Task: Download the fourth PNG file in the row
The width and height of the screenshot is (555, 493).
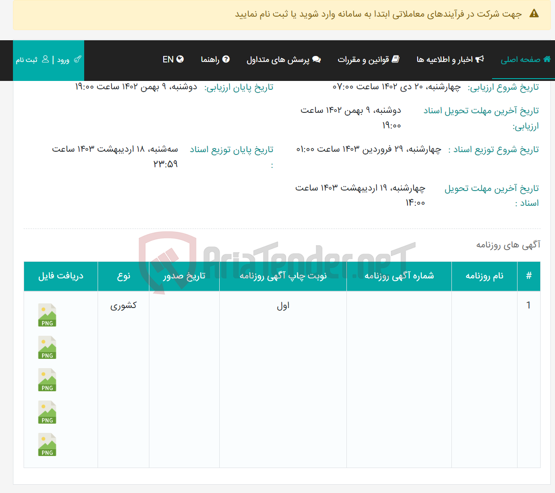Action: pyautogui.click(x=47, y=412)
